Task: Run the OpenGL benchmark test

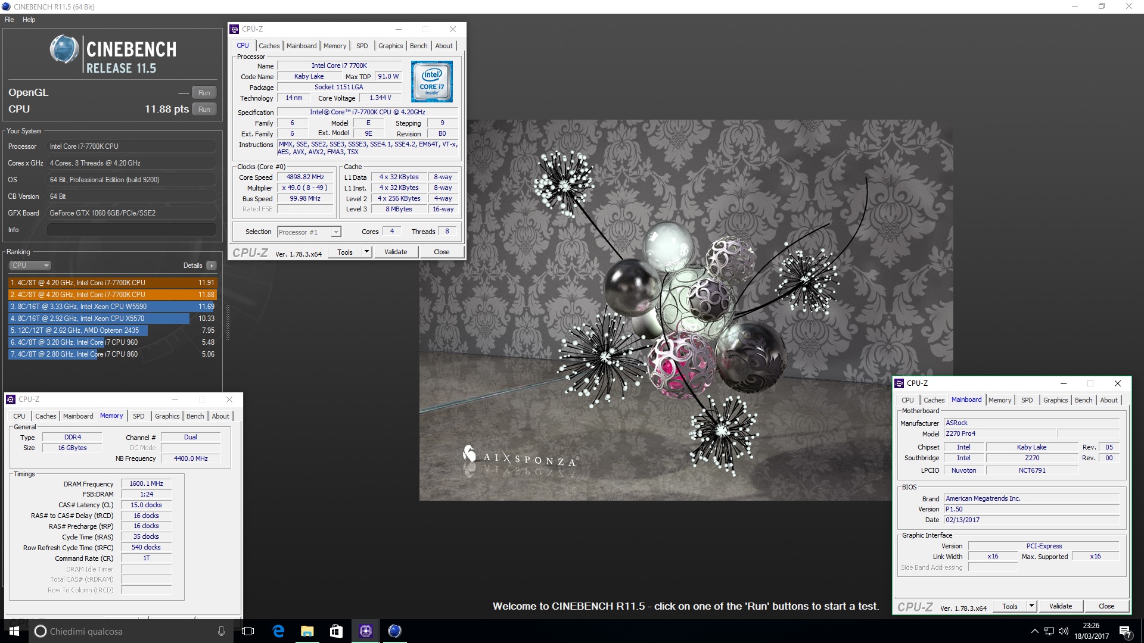Action: point(204,93)
